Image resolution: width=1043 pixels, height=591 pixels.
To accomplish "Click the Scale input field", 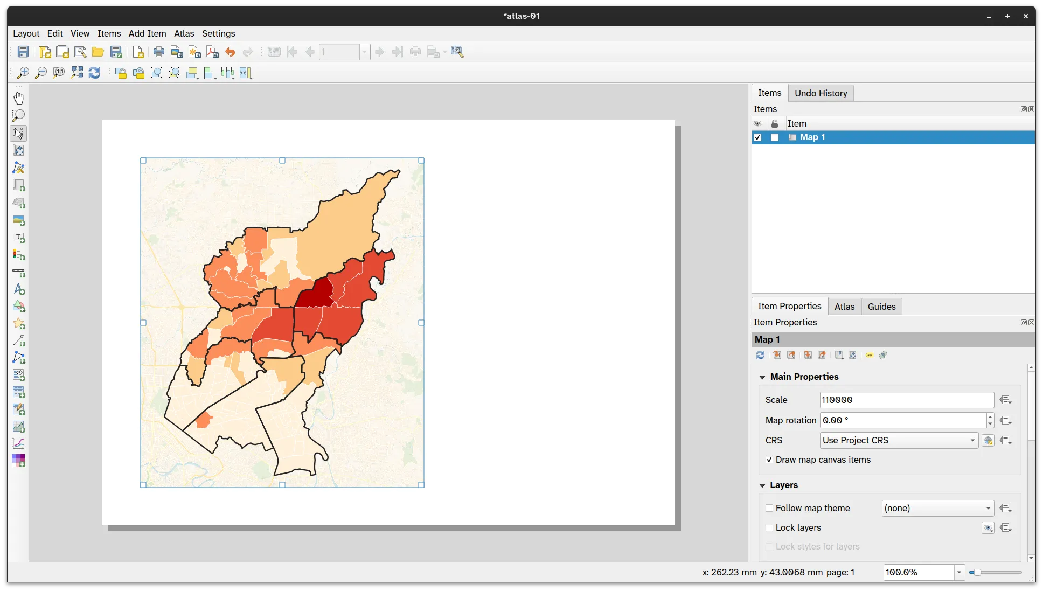I will pos(906,400).
